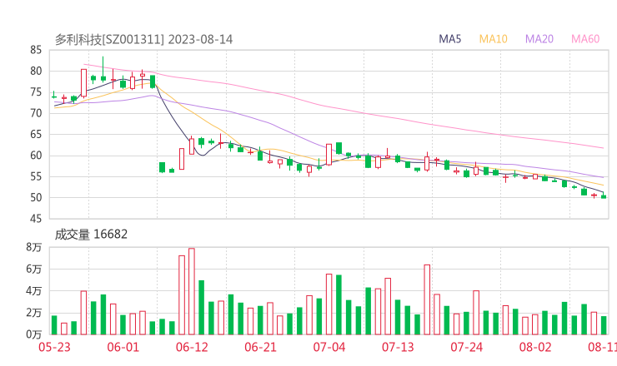617x366 pixels.
Task: Click the 05-23 date axis label
Action: (x=54, y=347)
